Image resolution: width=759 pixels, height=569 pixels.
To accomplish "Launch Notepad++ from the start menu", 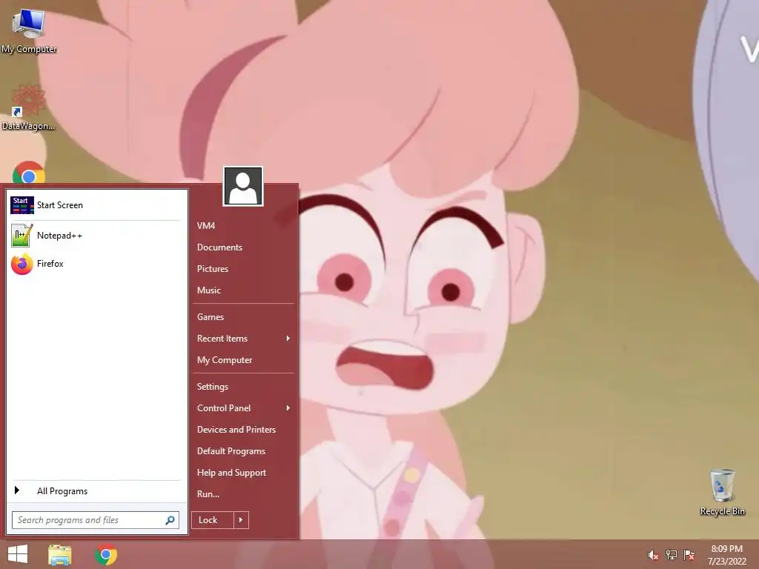I will tap(97, 236).
